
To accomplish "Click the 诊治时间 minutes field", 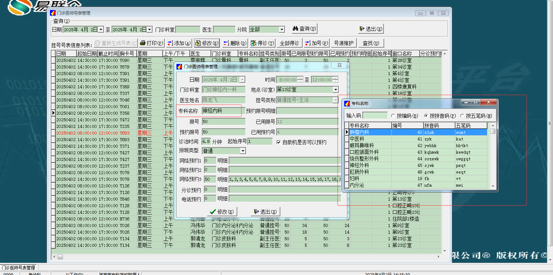I will click(x=206, y=141).
